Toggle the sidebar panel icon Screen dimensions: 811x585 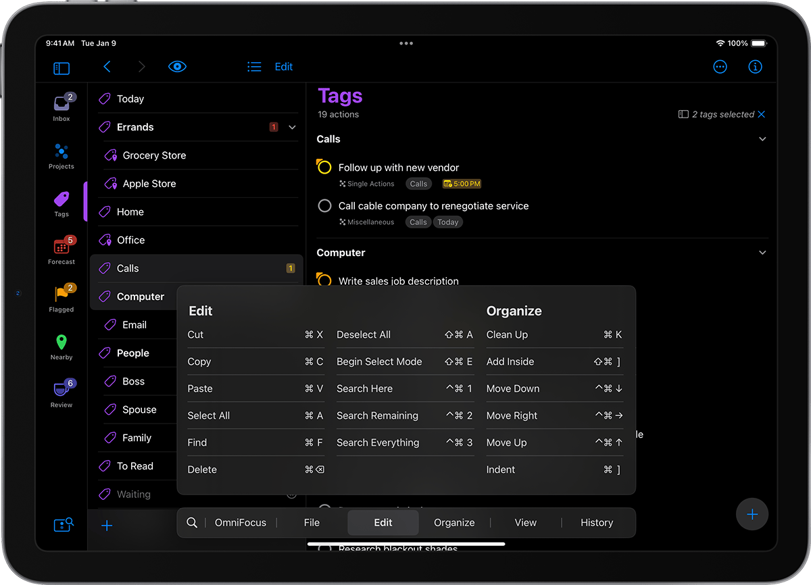62,68
